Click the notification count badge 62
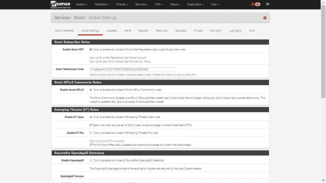 click(257, 4)
